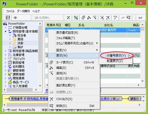Click the tree panel vertical scrollbar thumb

[40, 44]
